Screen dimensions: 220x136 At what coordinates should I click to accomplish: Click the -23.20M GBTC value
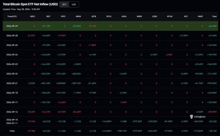(31, 36)
